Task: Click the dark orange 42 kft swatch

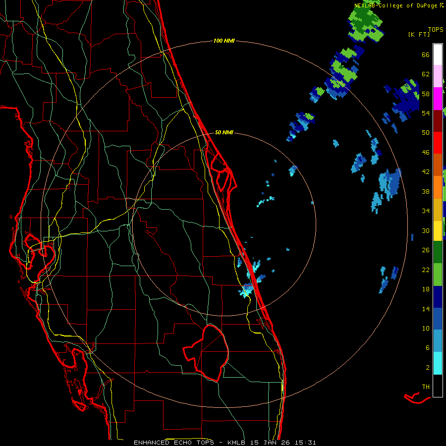Action: [438, 165]
